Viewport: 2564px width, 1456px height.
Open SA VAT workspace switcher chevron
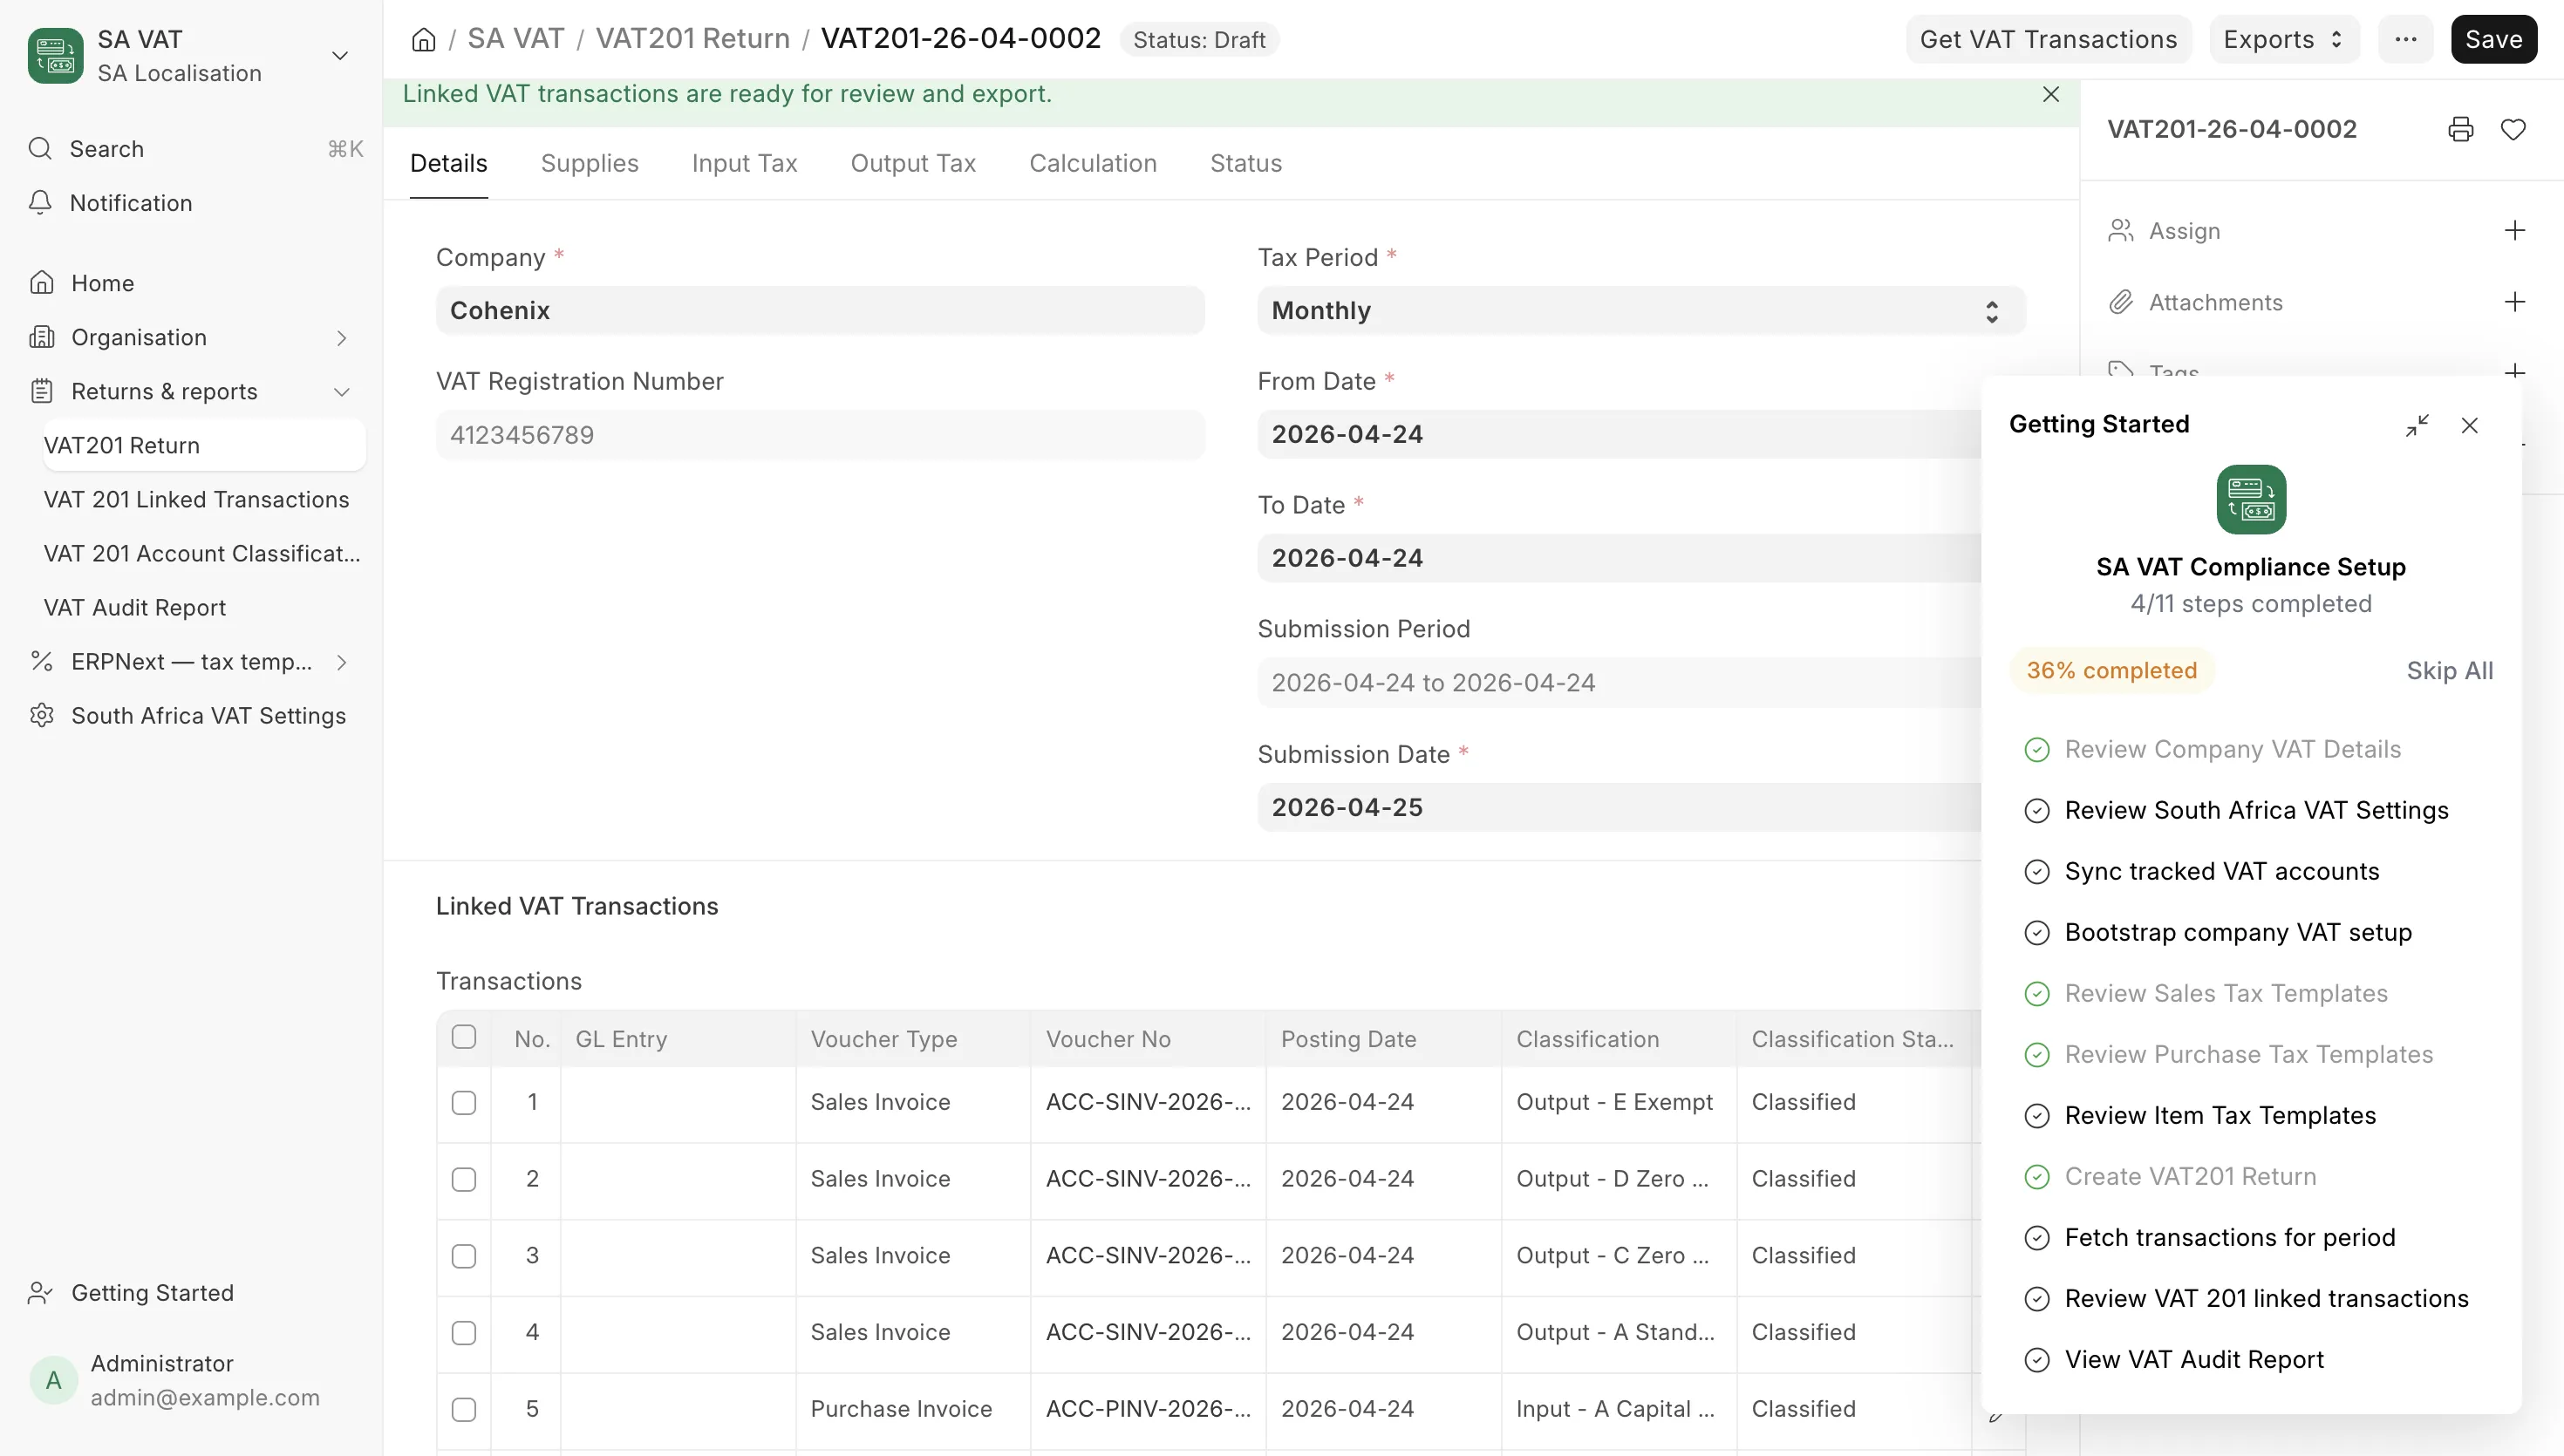click(x=340, y=56)
